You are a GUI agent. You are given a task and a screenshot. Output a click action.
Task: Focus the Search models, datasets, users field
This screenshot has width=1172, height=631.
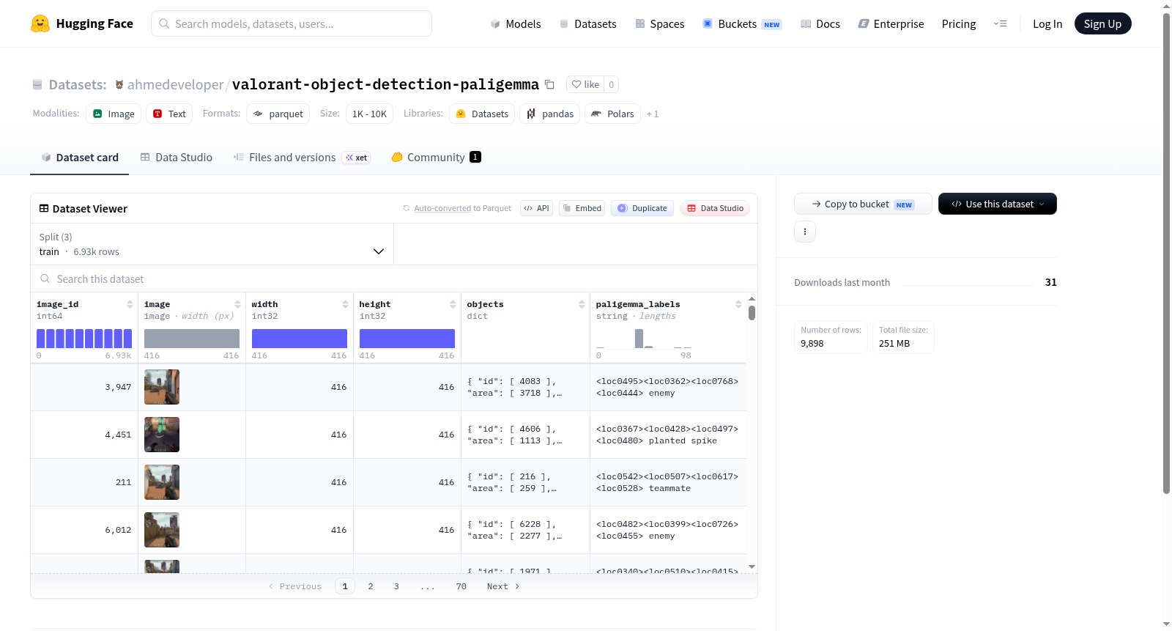tap(292, 23)
